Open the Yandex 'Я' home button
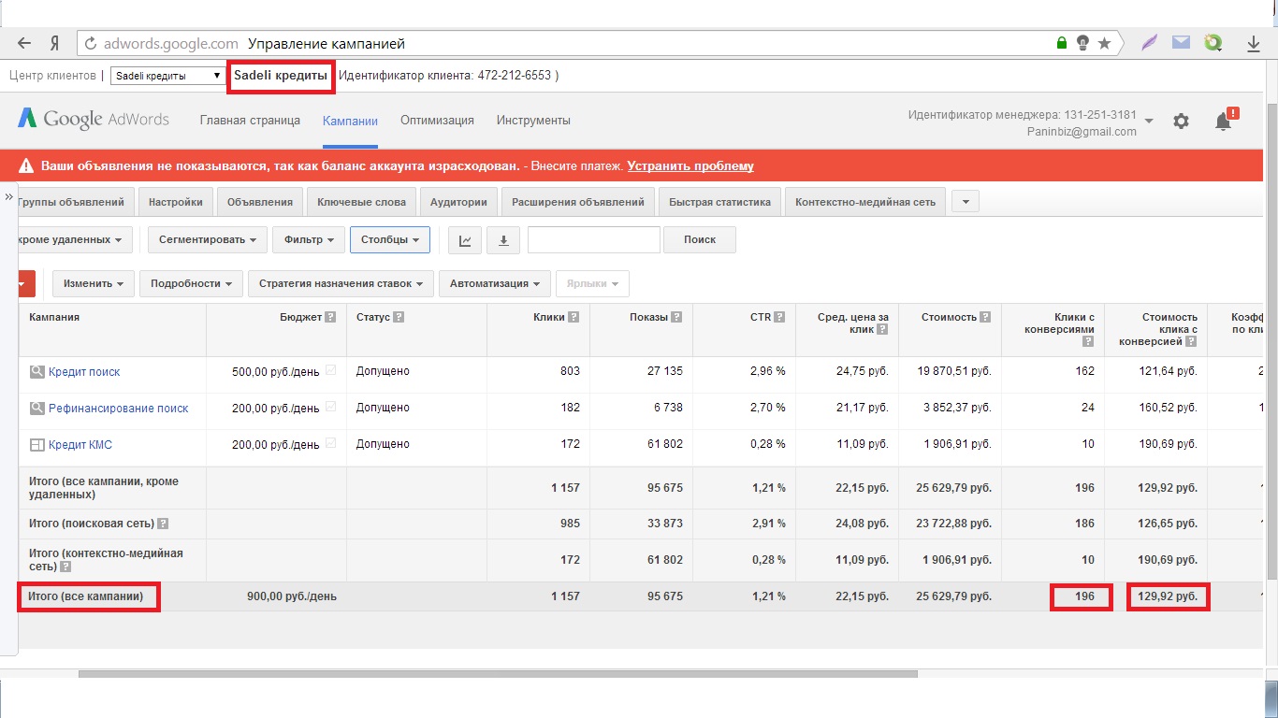 [x=55, y=43]
